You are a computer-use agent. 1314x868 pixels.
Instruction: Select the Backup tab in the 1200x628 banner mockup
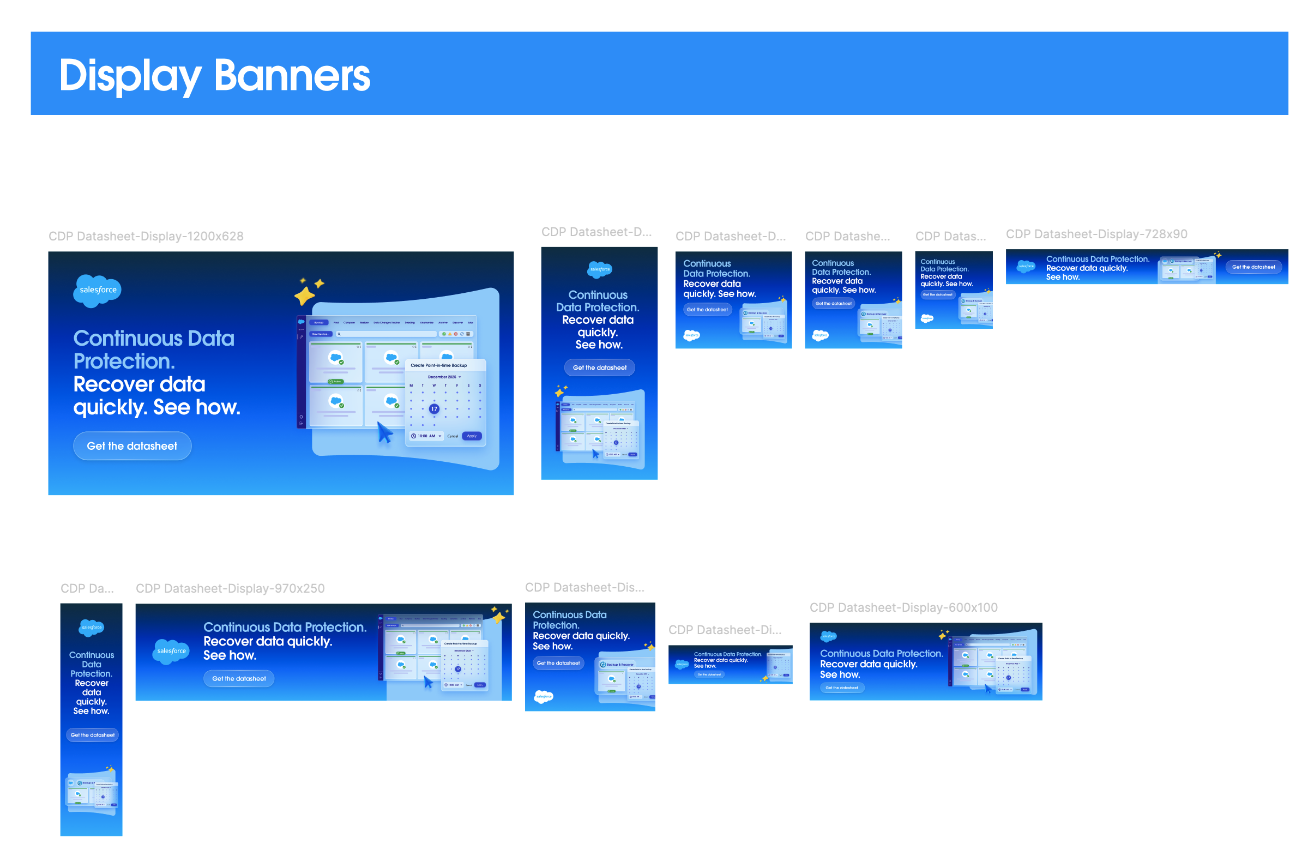pos(319,322)
